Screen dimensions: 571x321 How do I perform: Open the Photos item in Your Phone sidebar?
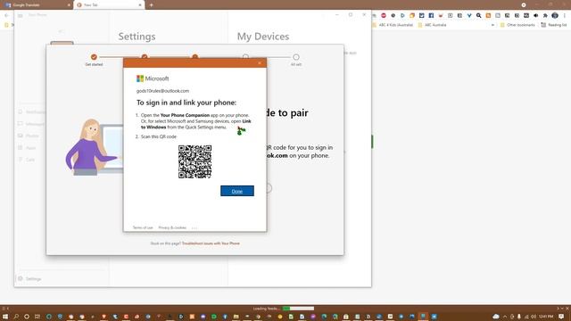click(29, 136)
